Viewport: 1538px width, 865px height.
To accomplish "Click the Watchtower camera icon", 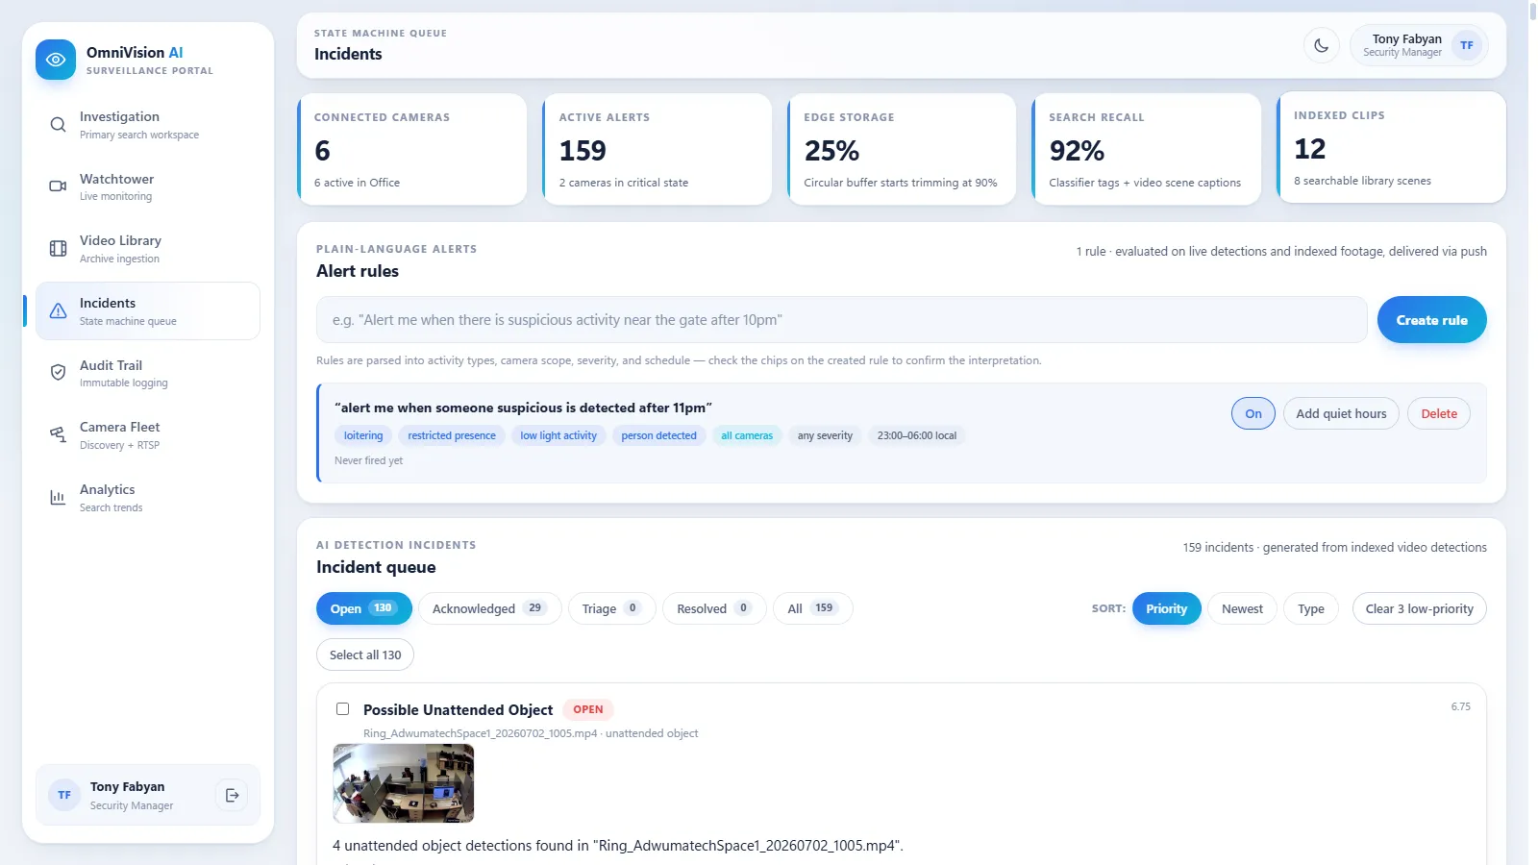I will pos(58,186).
